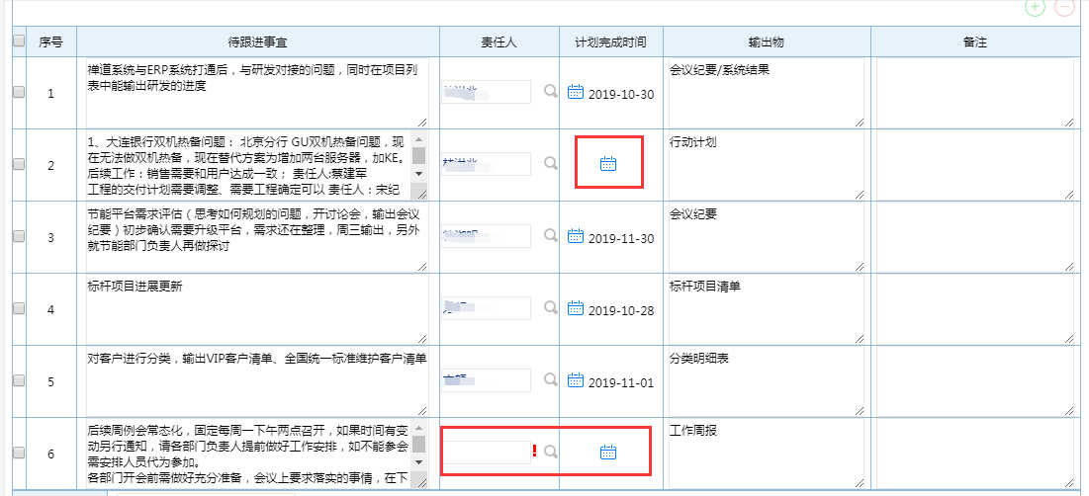The height and width of the screenshot is (496, 1089).
Task: Click the green add row plus icon
Action: point(1036,7)
